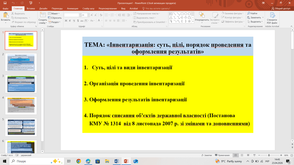Click Найти to find text
This screenshot has height=165, width=294.
[x=252, y=14]
